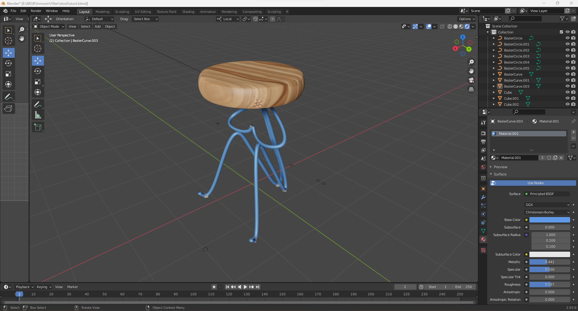
Task: Click the Metallic slider
Action: [550, 262]
